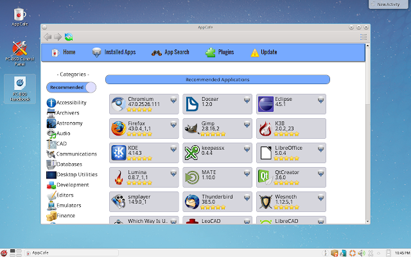Install Wesnoth with its download arrow
411x257 pixels.
pos(320,197)
